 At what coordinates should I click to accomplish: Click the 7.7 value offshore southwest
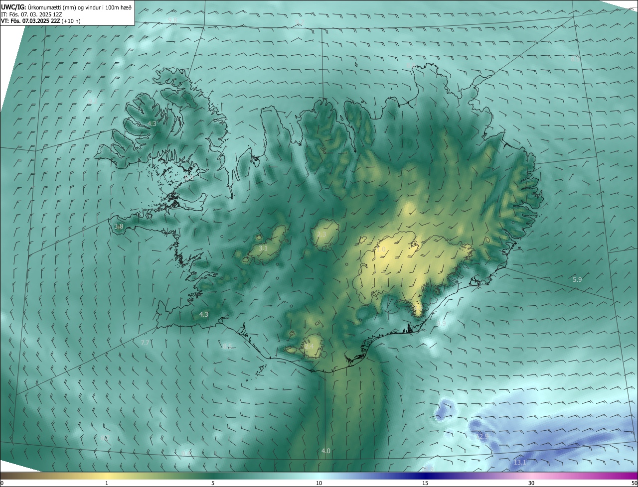tap(145, 343)
